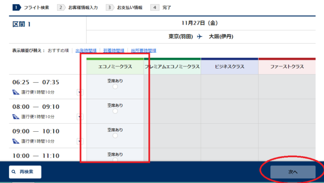Click 直行便1時間10分 under the 06:25 flight
The image size is (324, 183).
point(38,92)
